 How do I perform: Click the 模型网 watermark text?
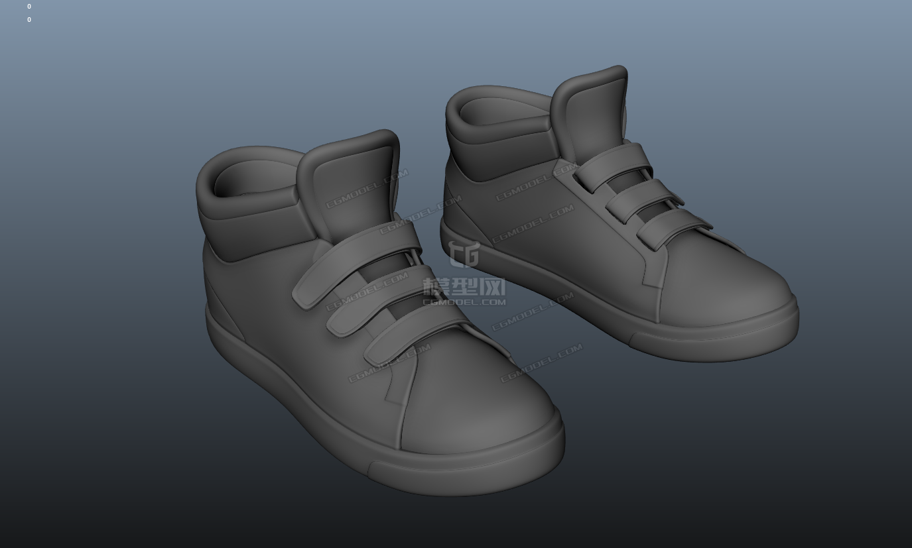[x=464, y=287]
